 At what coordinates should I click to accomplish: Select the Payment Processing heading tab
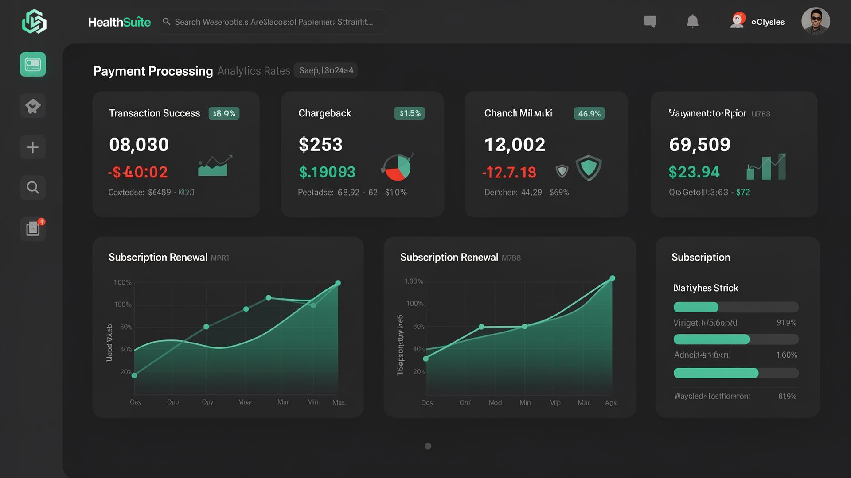click(152, 71)
